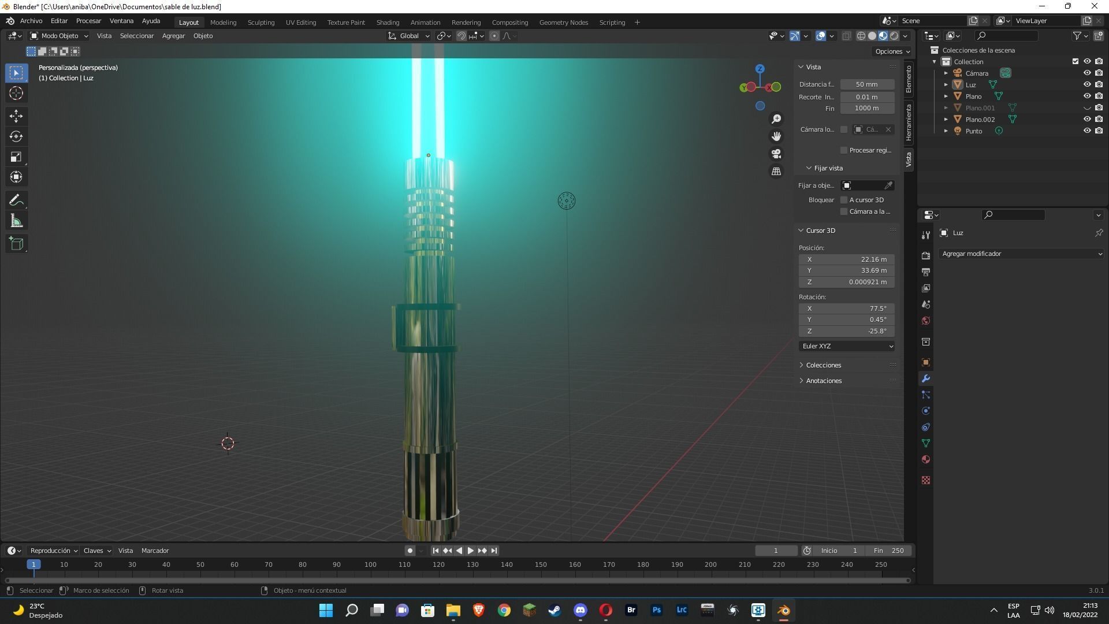Enable the Procesar región checkbox
1109x624 pixels.
pos(844,150)
